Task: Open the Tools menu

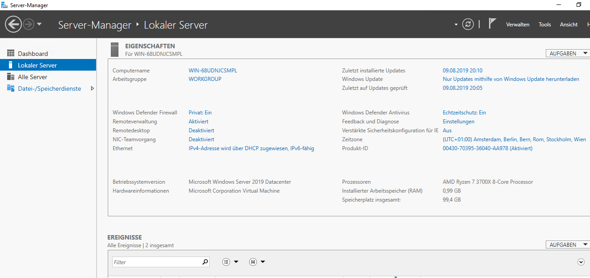Action: pyautogui.click(x=545, y=25)
